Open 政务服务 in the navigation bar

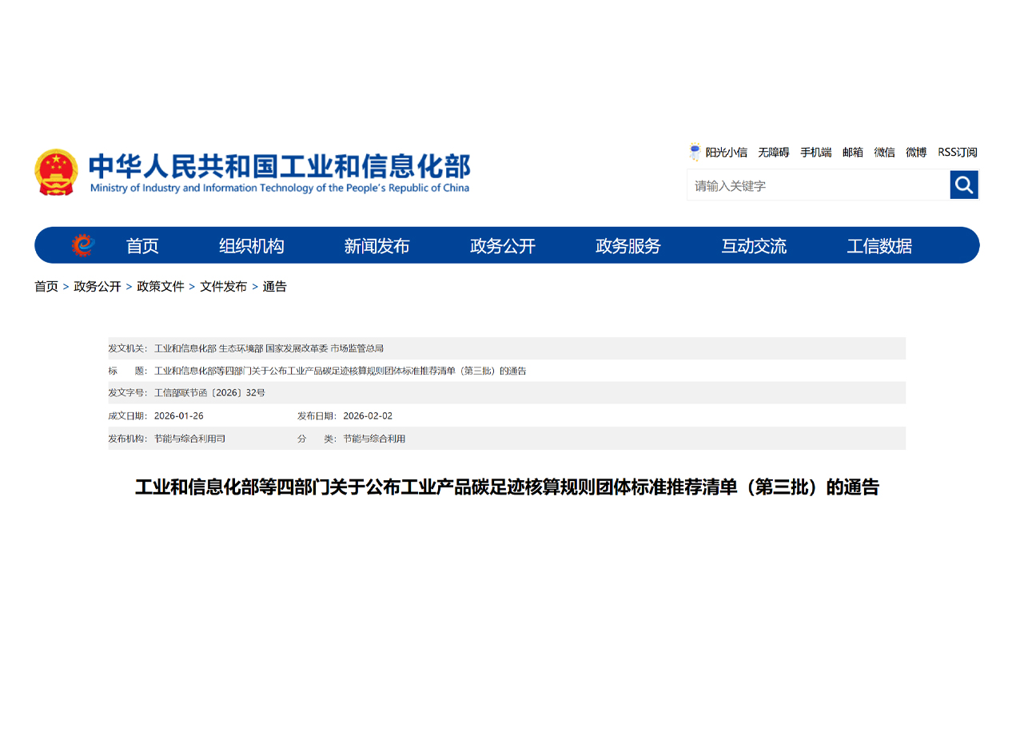(628, 246)
